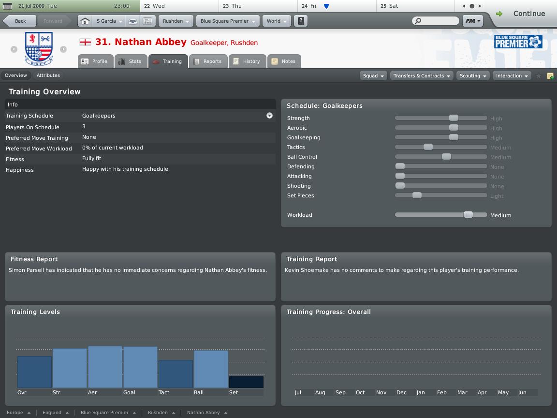557x418 pixels.
Task: Go to next player with right arrow
Action: [63, 49]
